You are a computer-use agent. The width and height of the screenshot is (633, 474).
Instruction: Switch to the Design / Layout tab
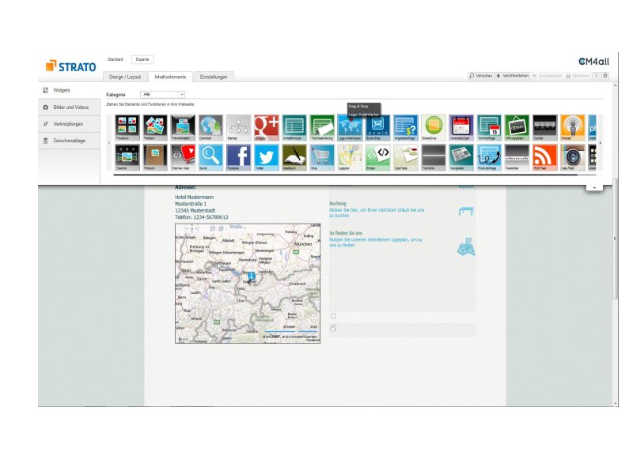tap(125, 77)
